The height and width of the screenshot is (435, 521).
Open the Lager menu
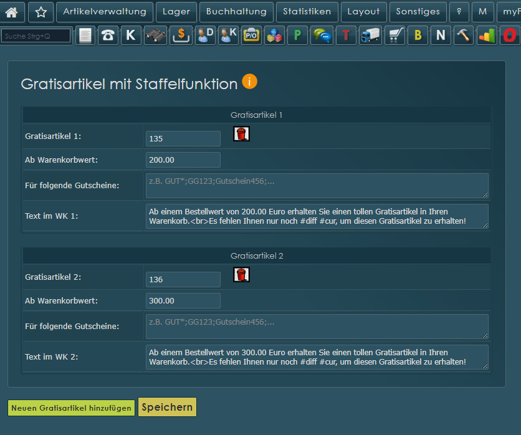(x=176, y=12)
